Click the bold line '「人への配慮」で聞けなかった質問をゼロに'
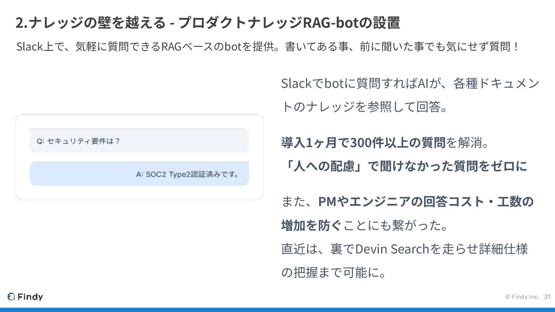 404,166
